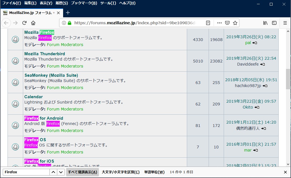Go back using the browser back arrow
The height and width of the screenshot is (178, 291).
(6, 23)
